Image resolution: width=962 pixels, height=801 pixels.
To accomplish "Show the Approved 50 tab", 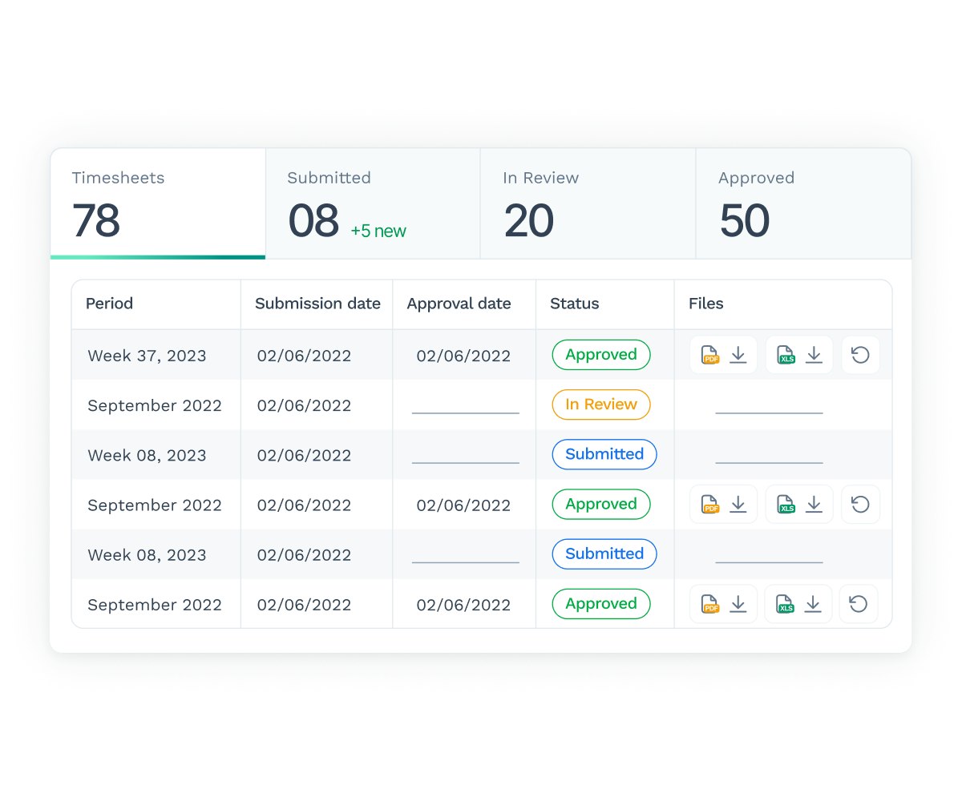I will [803, 203].
